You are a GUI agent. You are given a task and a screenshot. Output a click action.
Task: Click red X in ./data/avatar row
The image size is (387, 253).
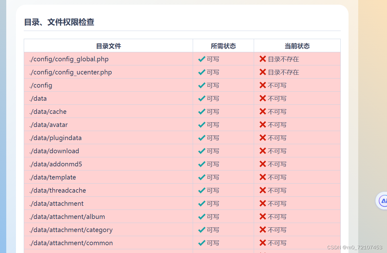263,124
